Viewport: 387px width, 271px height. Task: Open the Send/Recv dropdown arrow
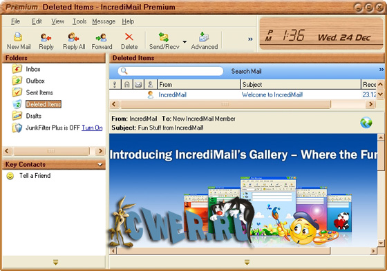click(185, 41)
